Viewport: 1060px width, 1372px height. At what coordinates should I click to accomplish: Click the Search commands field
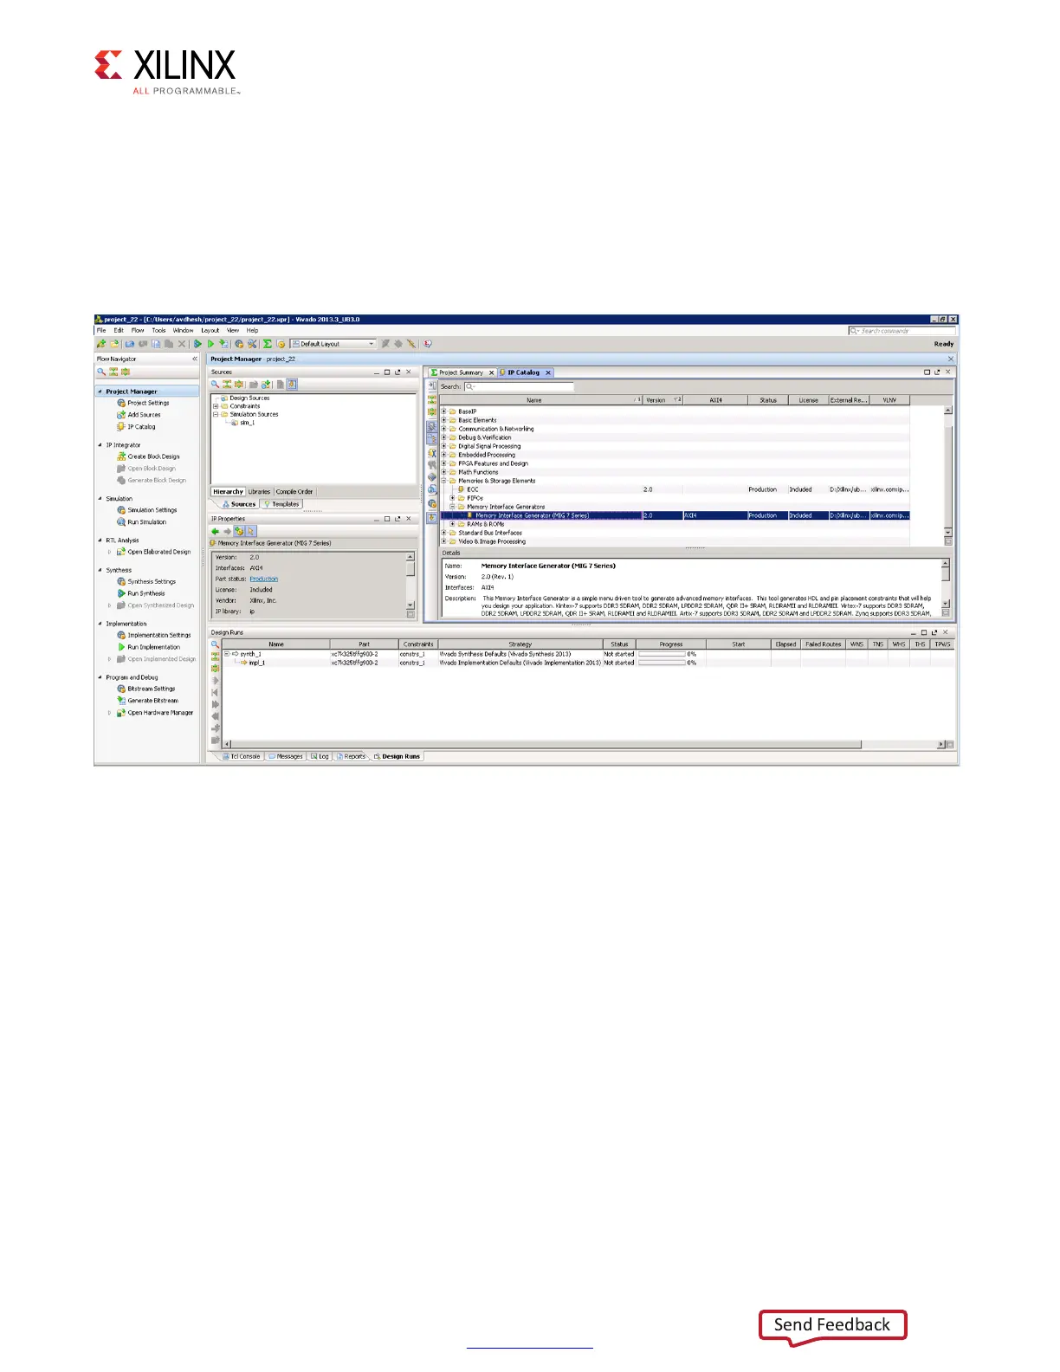coord(902,331)
